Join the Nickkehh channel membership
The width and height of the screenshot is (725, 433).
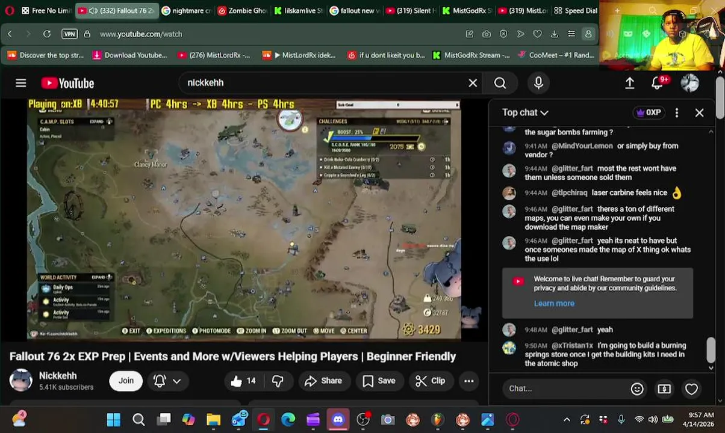126,381
